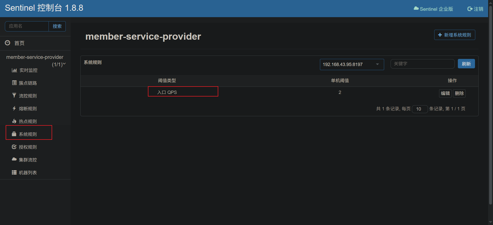Screen dimensions: 493x225
Task: Click the flame icon for 热点规则
Action: pos(14,121)
